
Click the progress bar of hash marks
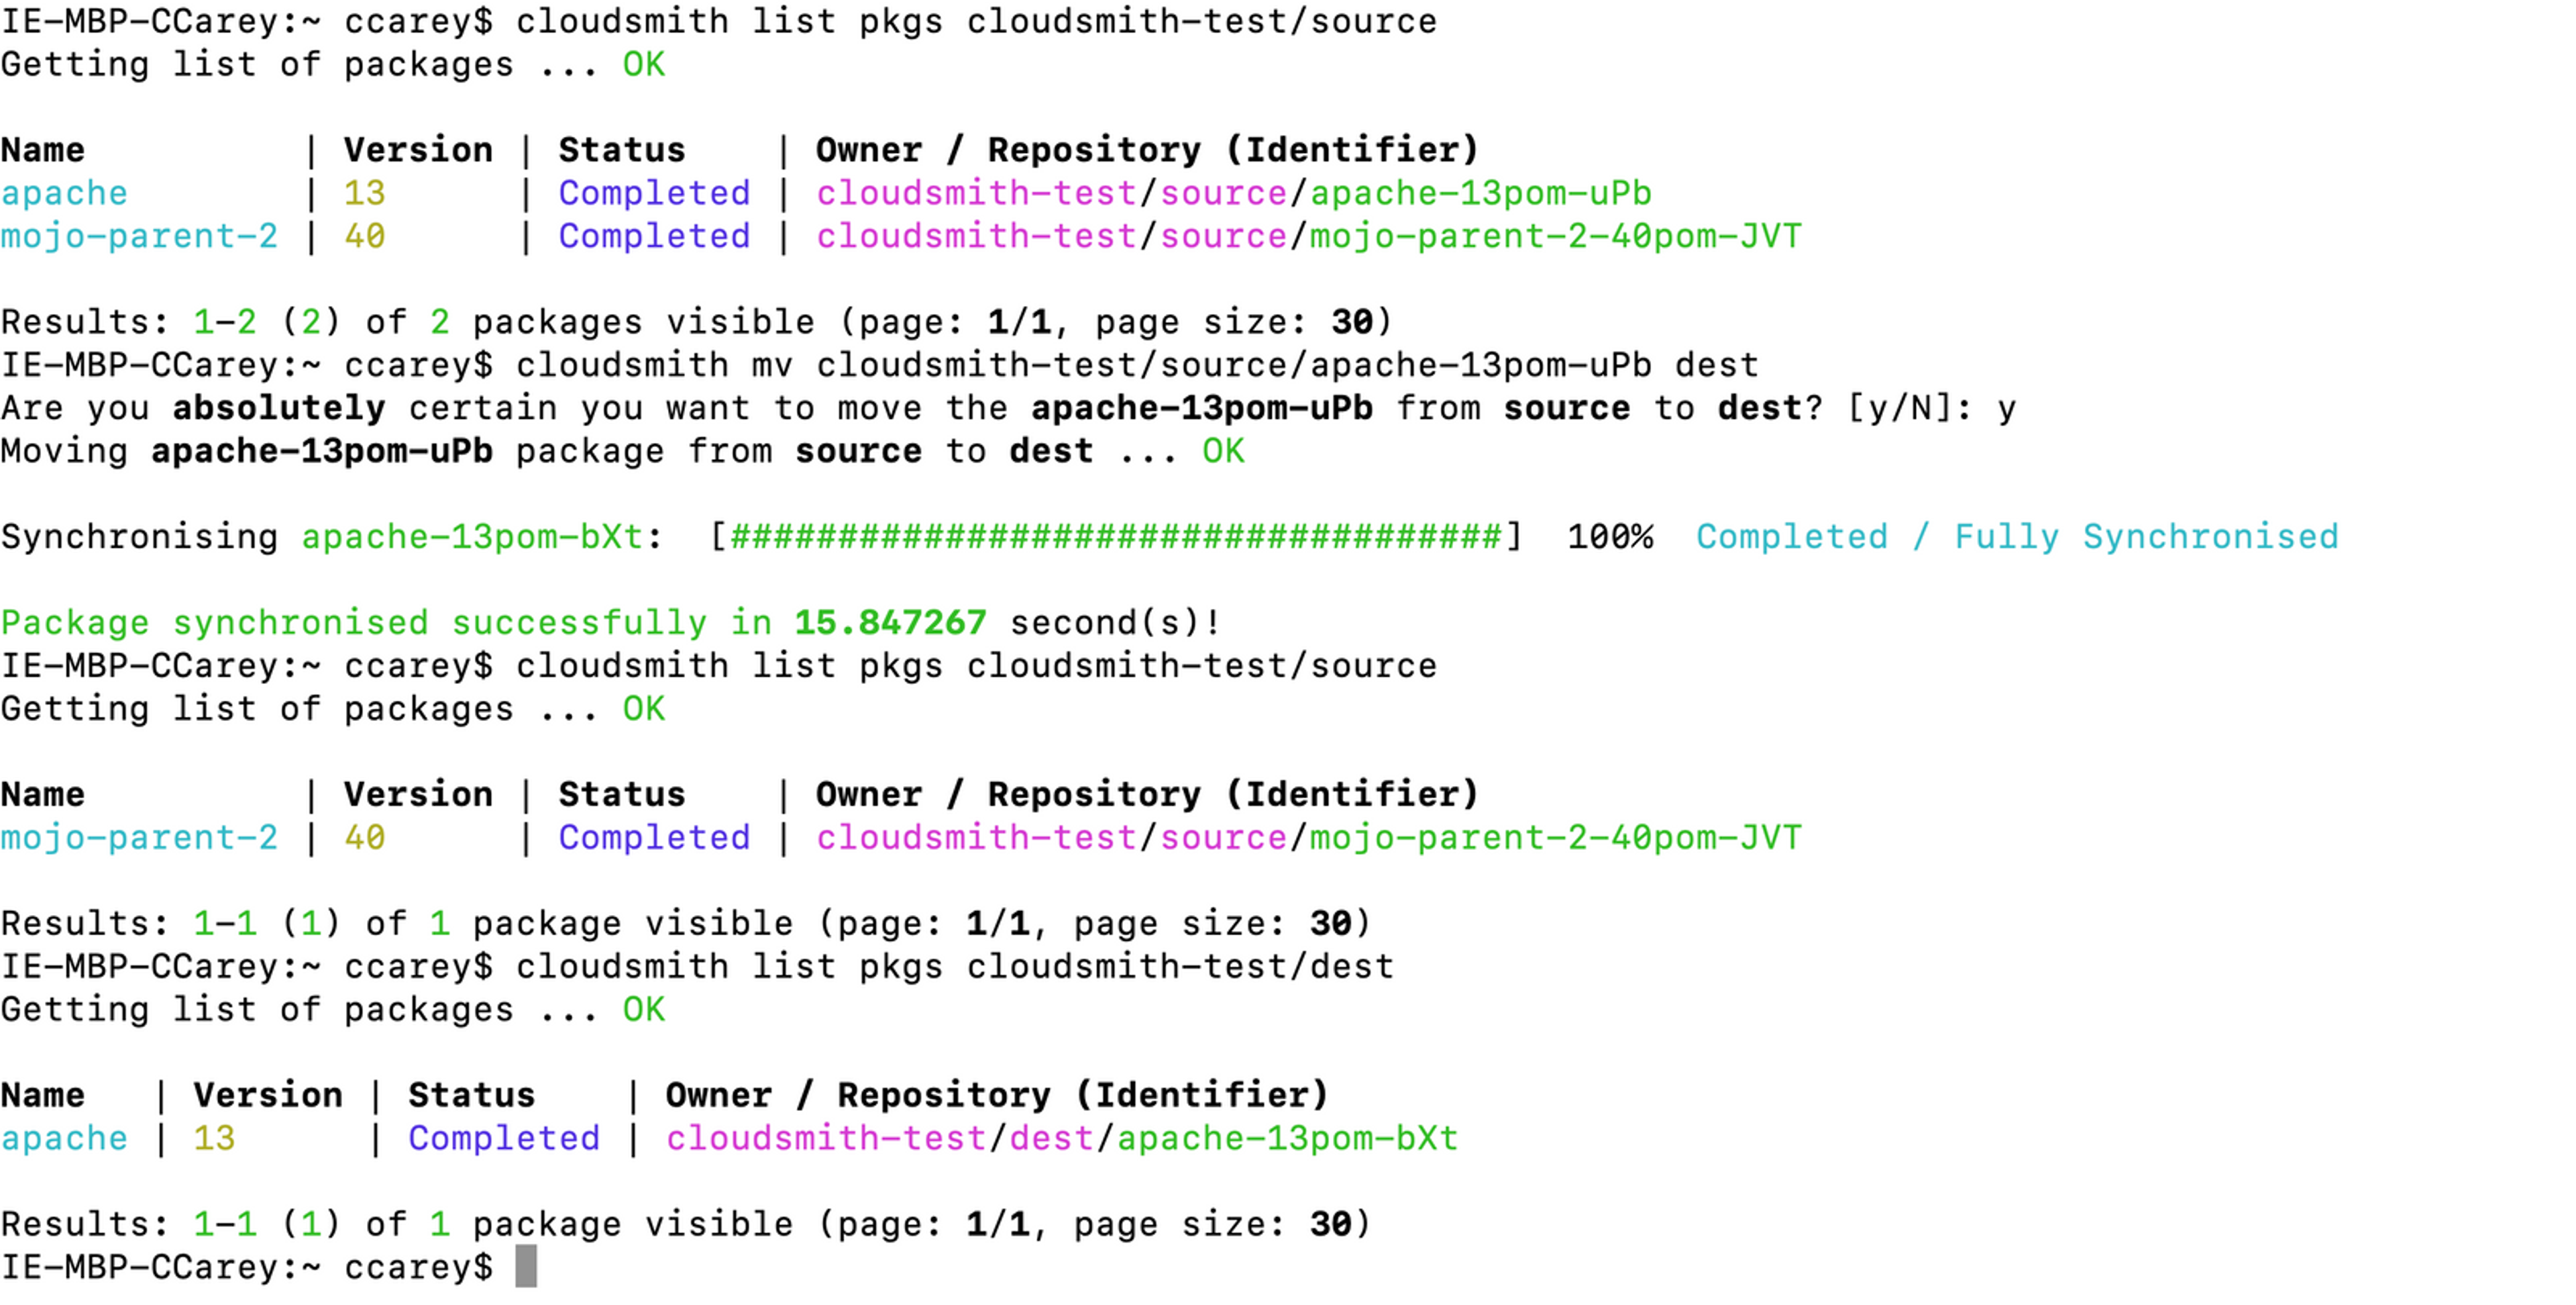coord(1115,538)
